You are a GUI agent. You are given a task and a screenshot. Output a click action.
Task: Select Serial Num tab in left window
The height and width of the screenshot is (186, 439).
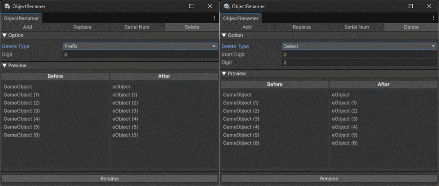coord(137,27)
